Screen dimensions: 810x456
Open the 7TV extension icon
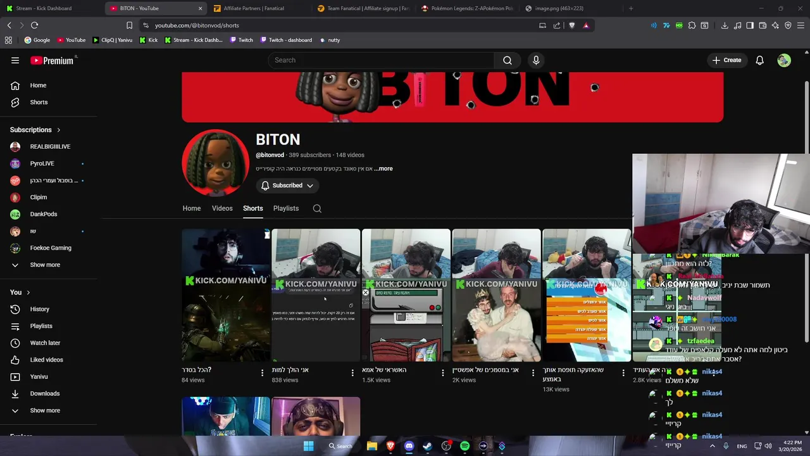tap(666, 25)
